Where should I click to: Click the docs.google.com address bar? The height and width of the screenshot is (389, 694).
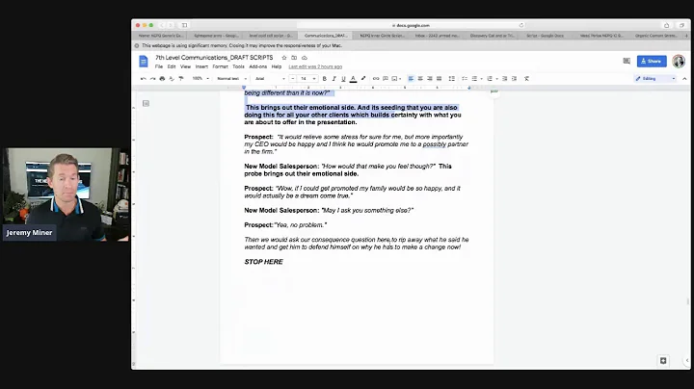click(412, 25)
